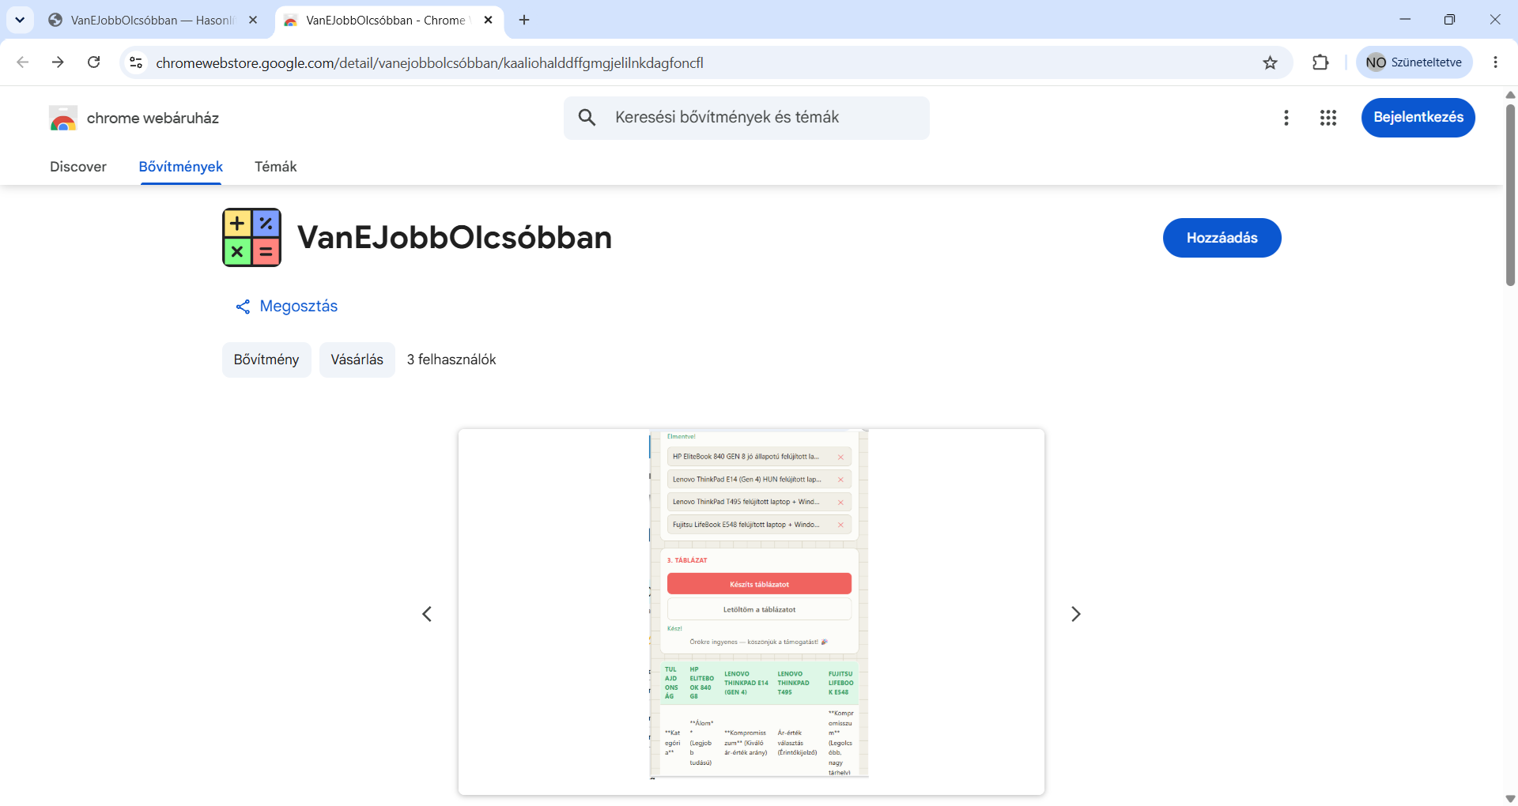
Task: Go to the Discover tab
Action: pyautogui.click(x=78, y=167)
